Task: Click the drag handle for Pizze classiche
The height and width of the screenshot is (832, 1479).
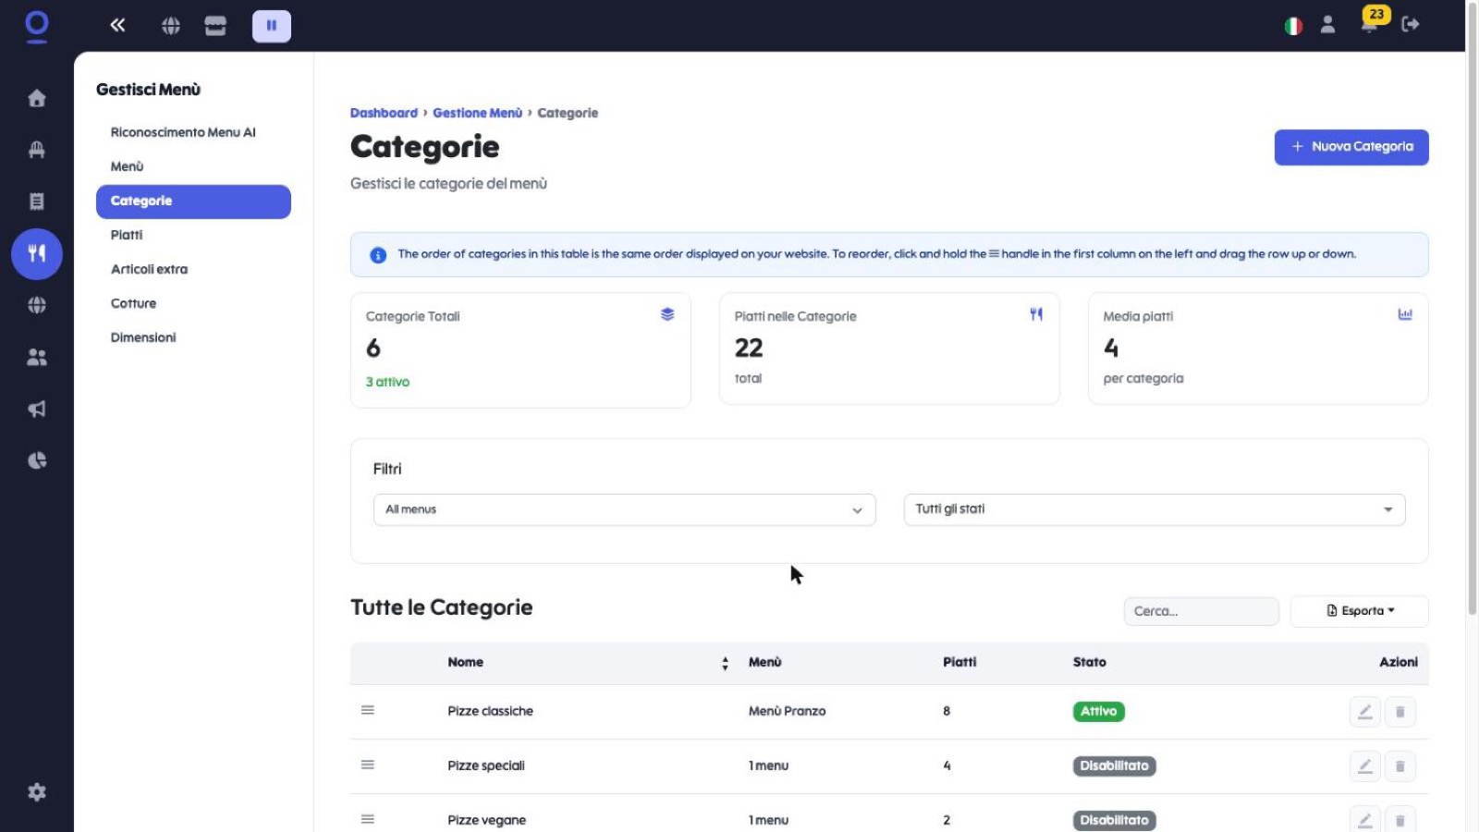Action: click(368, 710)
